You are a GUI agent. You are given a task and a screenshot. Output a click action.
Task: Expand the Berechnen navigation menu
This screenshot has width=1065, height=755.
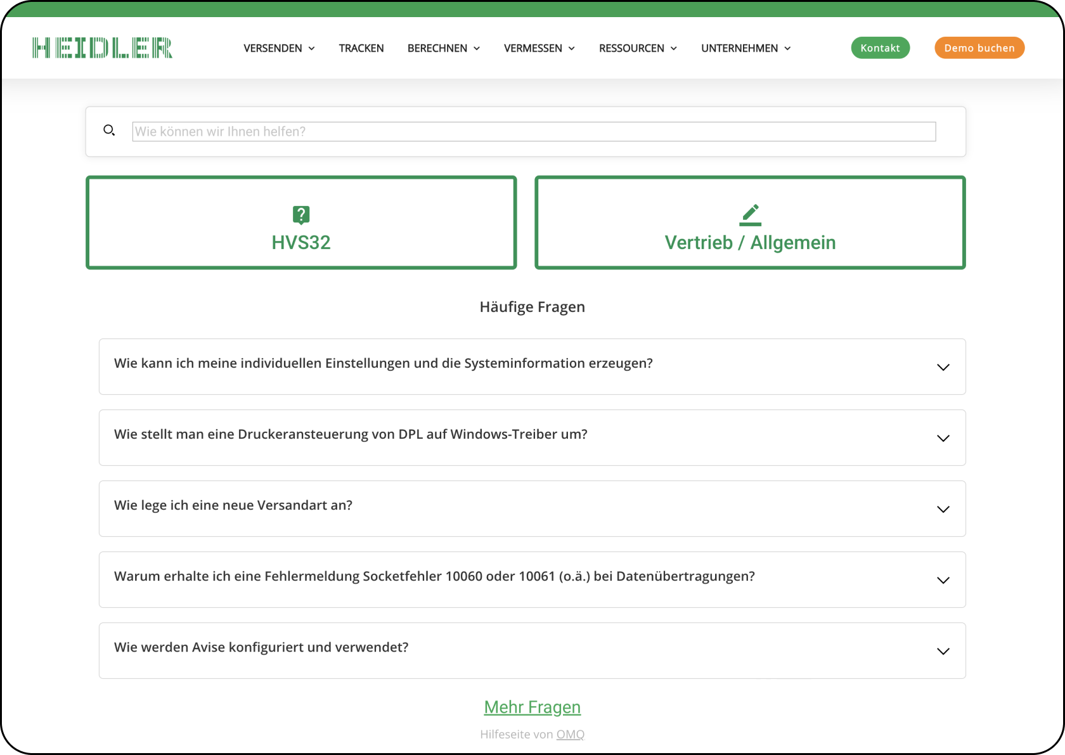point(444,48)
